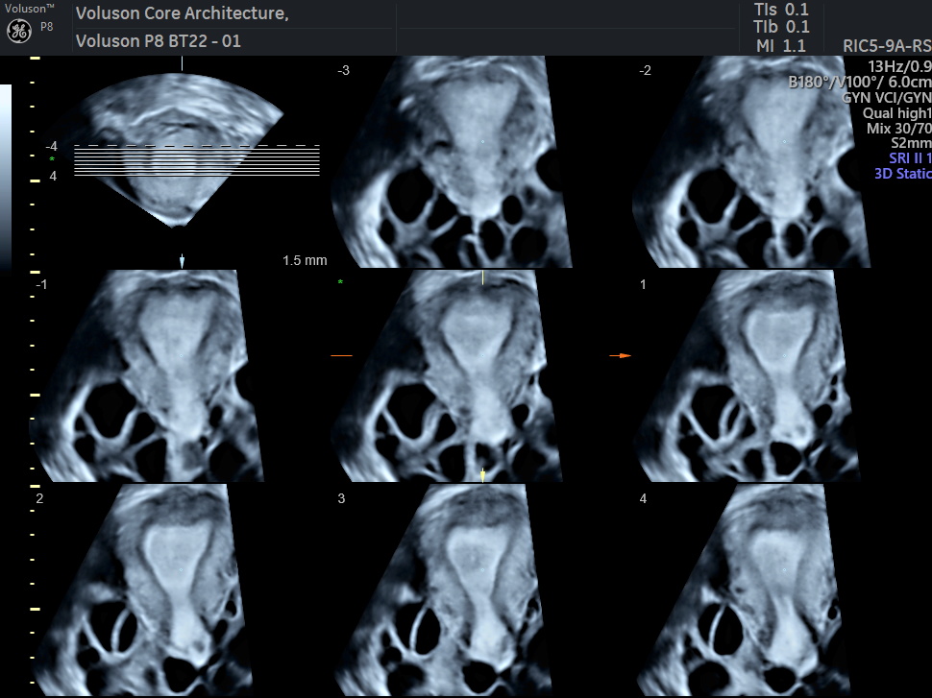Click the green asterisk on center slice

tap(340, 282)
